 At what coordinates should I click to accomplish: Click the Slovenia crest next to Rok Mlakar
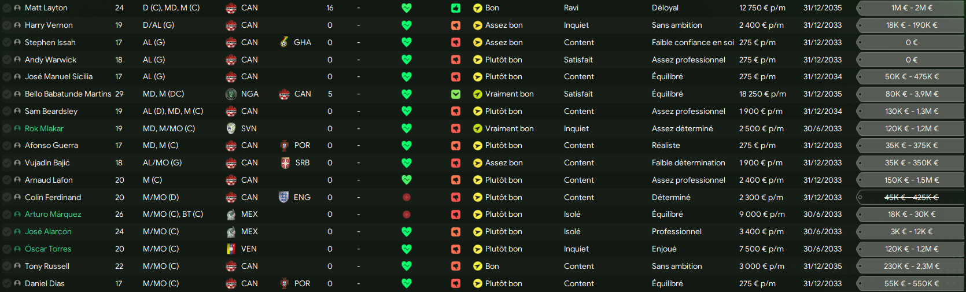[231, 128]
